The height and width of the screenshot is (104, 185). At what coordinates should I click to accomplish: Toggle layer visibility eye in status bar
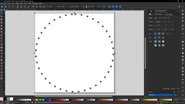(32, 102)
